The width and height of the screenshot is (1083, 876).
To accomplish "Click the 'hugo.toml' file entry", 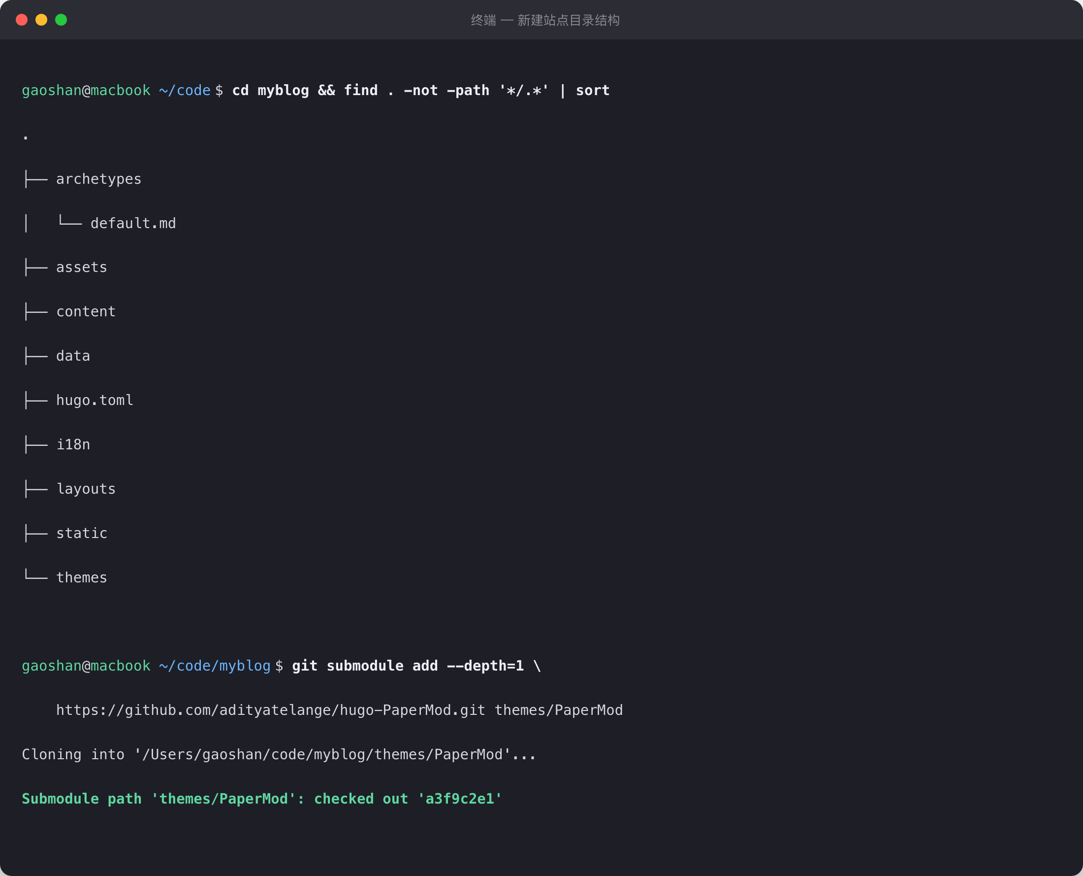I will pos(95,400).
